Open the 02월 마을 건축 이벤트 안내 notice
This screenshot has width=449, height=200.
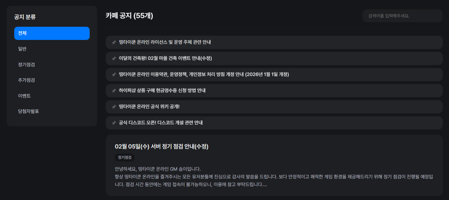point(165,58)
